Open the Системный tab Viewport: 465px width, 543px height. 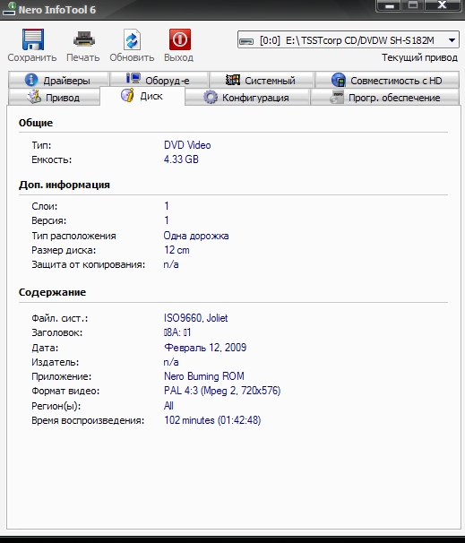pos(262,80)
